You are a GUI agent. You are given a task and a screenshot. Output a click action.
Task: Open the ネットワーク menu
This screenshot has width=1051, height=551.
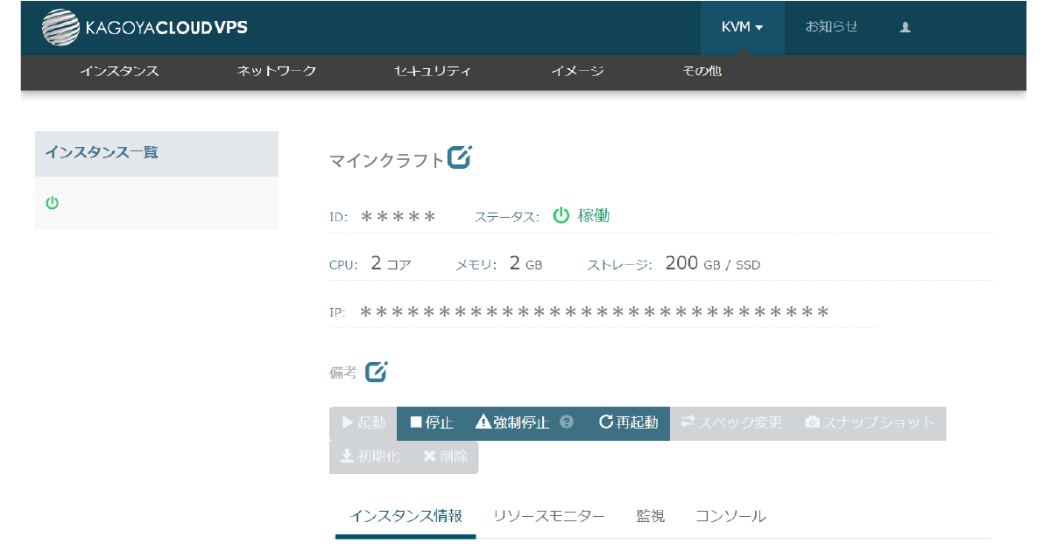tap(276, 72)
